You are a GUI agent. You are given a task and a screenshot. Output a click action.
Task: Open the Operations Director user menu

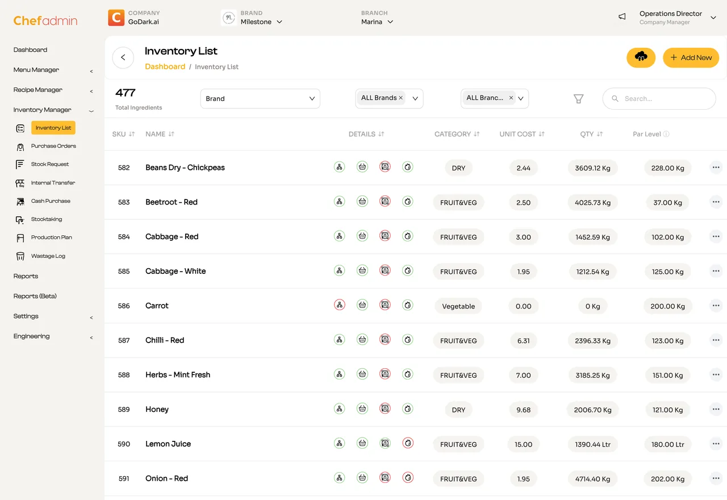(678, 18)
